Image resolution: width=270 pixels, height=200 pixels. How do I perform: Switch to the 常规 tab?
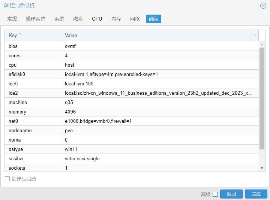tap(12, 19)
